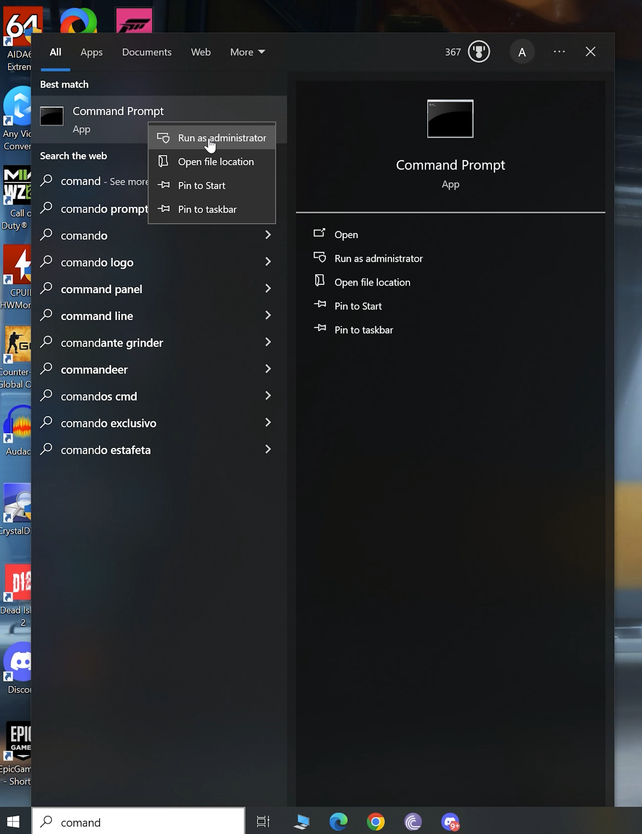The height and width of the screenshot is (834, 642).
Task: Select the comand See more web result
Action: 90,181
